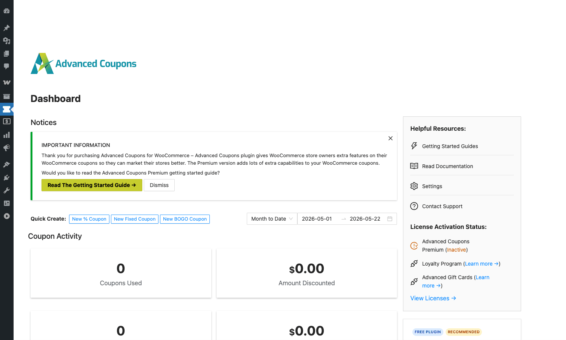
Task: Open View Licenses link
Action: [x=433, y=298]
